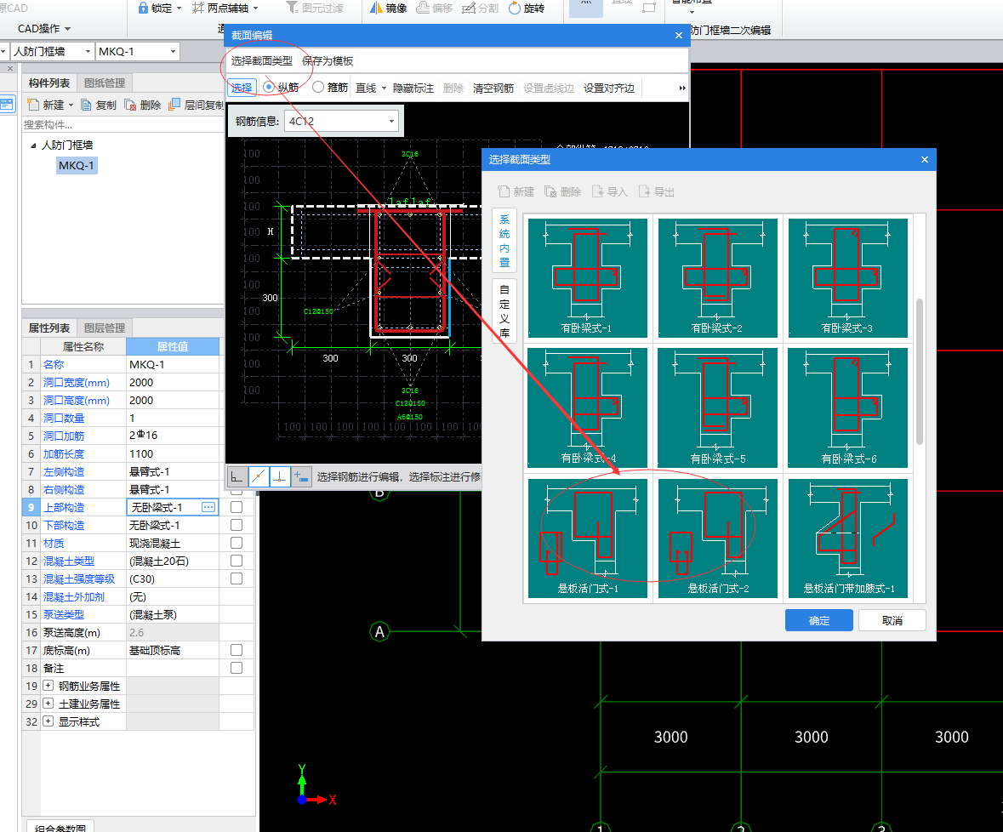This screenshot has width=1003, height=832.
Task: Open the CAD操作 dropdown
Action: [44, 29]
